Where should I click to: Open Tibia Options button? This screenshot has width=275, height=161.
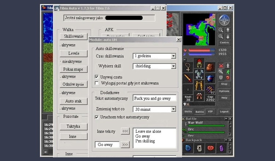pos(224,91)
